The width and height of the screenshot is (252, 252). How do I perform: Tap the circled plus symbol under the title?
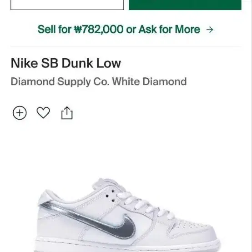(x=20, y=113)
